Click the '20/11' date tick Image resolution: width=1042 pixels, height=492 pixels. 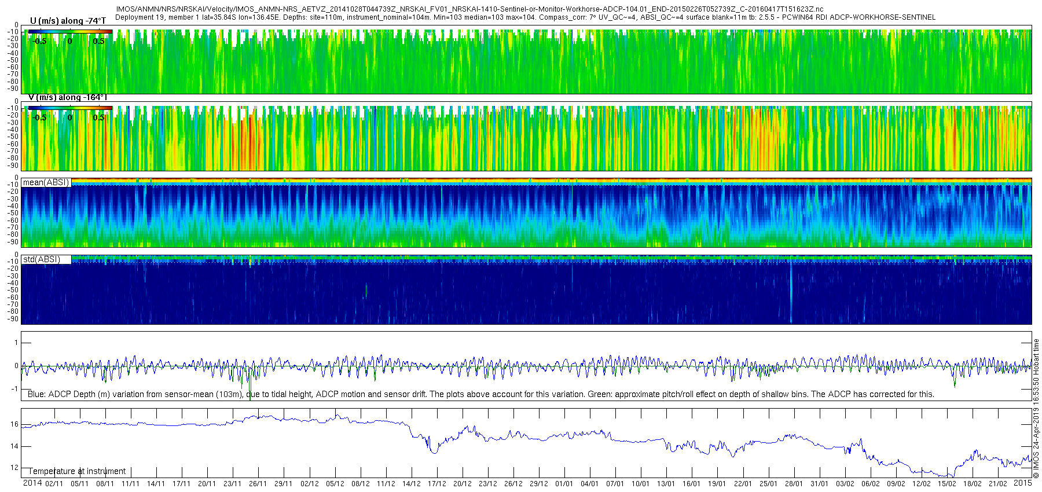pos(207,484)
